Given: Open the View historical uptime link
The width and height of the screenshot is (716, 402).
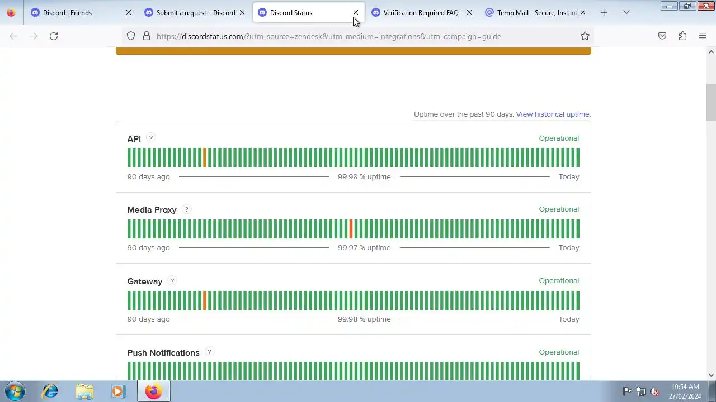Looking at the screenshot, I should pyautogui.click(x=553, y=114).
